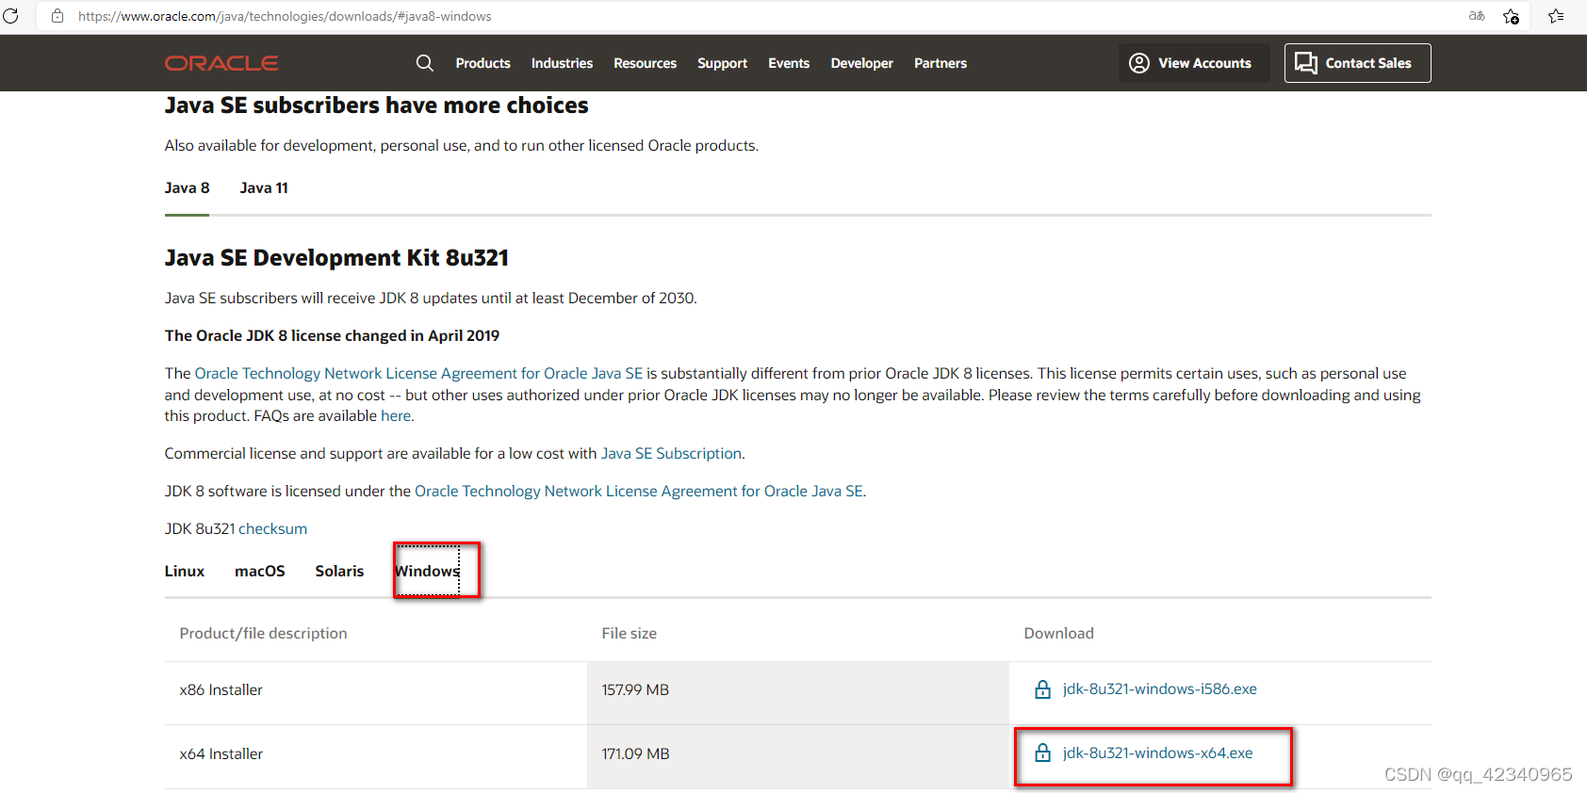The width and height of the screenshot is (1587, 793).
Task: Click the '157.99 MB' file size
Action: (635, 690)
